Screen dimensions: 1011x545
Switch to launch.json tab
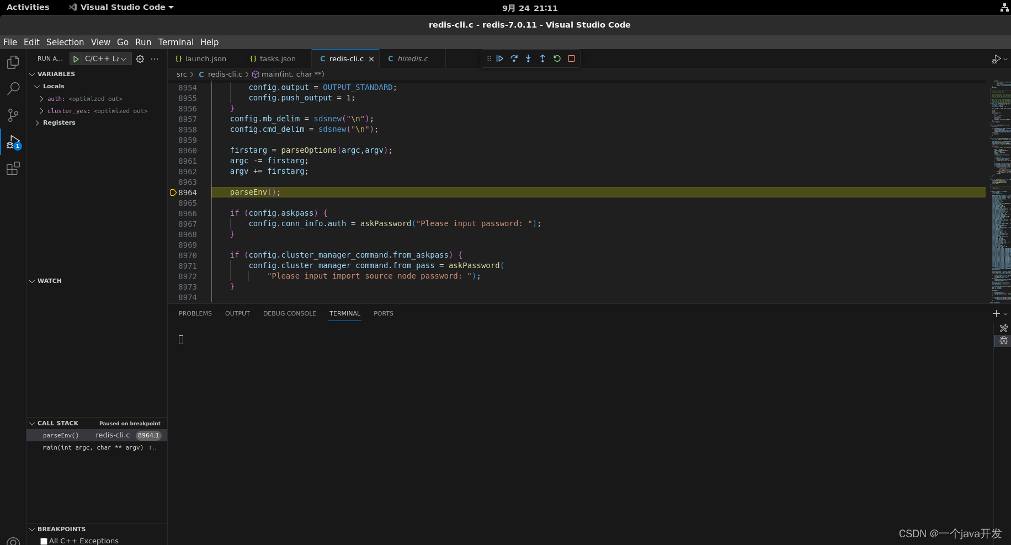(x=205, y=59)
